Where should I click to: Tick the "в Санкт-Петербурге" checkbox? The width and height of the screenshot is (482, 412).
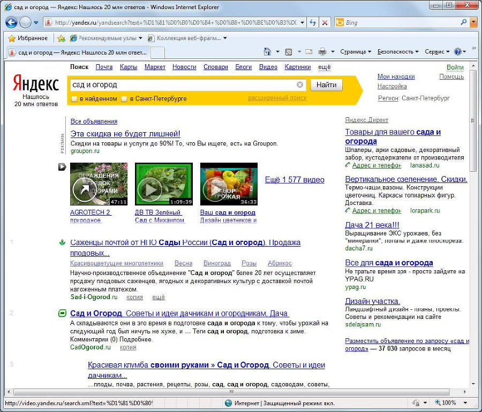(124, 99)
